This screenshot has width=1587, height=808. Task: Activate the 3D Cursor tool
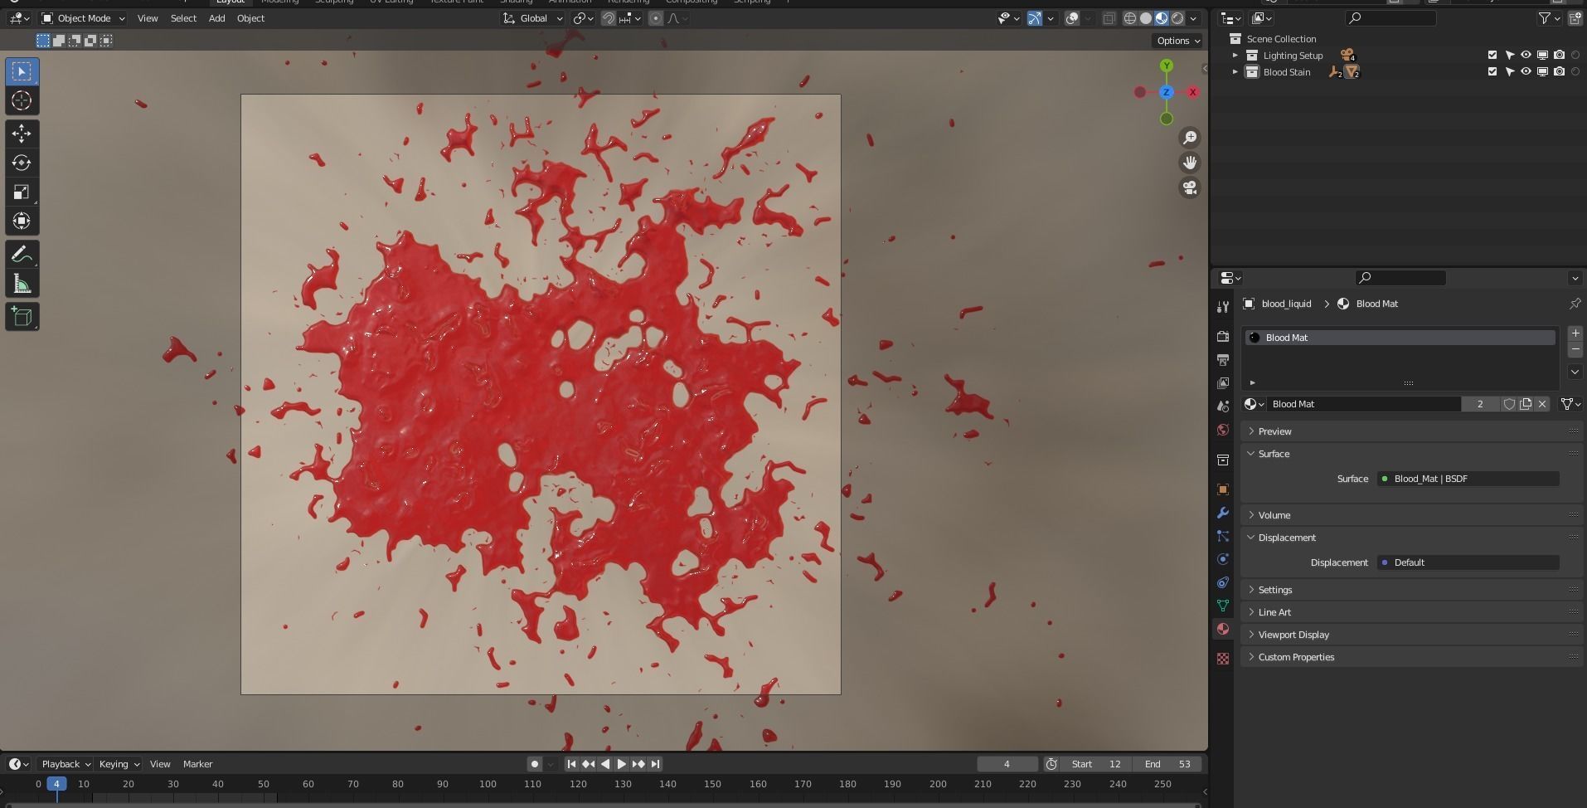pos(22,101)
